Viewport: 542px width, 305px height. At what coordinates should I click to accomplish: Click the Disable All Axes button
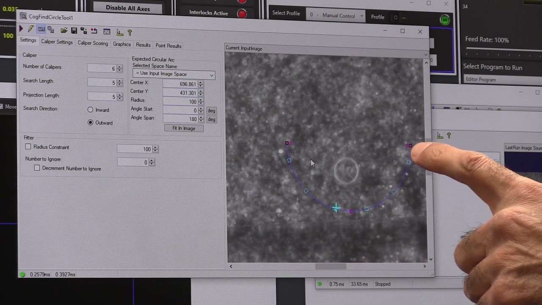127,8
